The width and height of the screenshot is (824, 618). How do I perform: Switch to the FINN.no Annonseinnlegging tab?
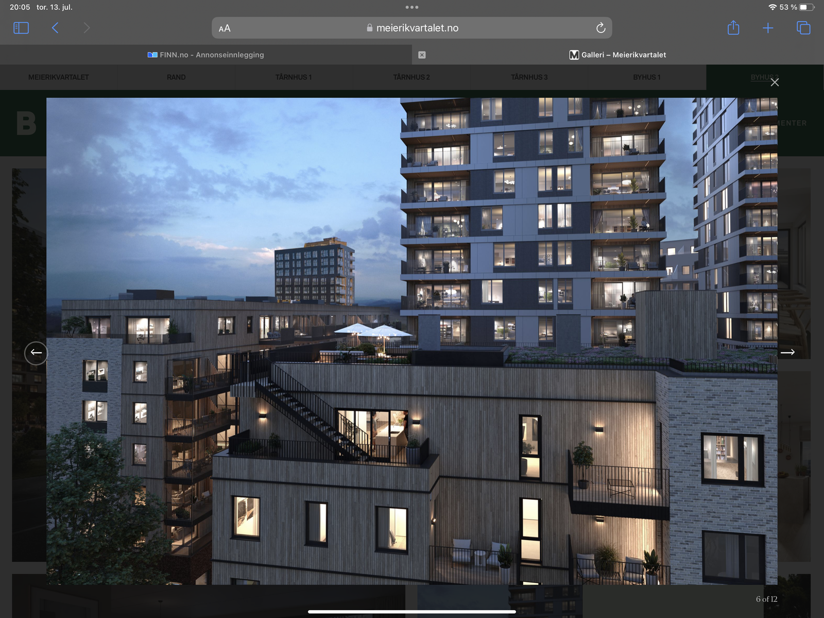(206, 55)
